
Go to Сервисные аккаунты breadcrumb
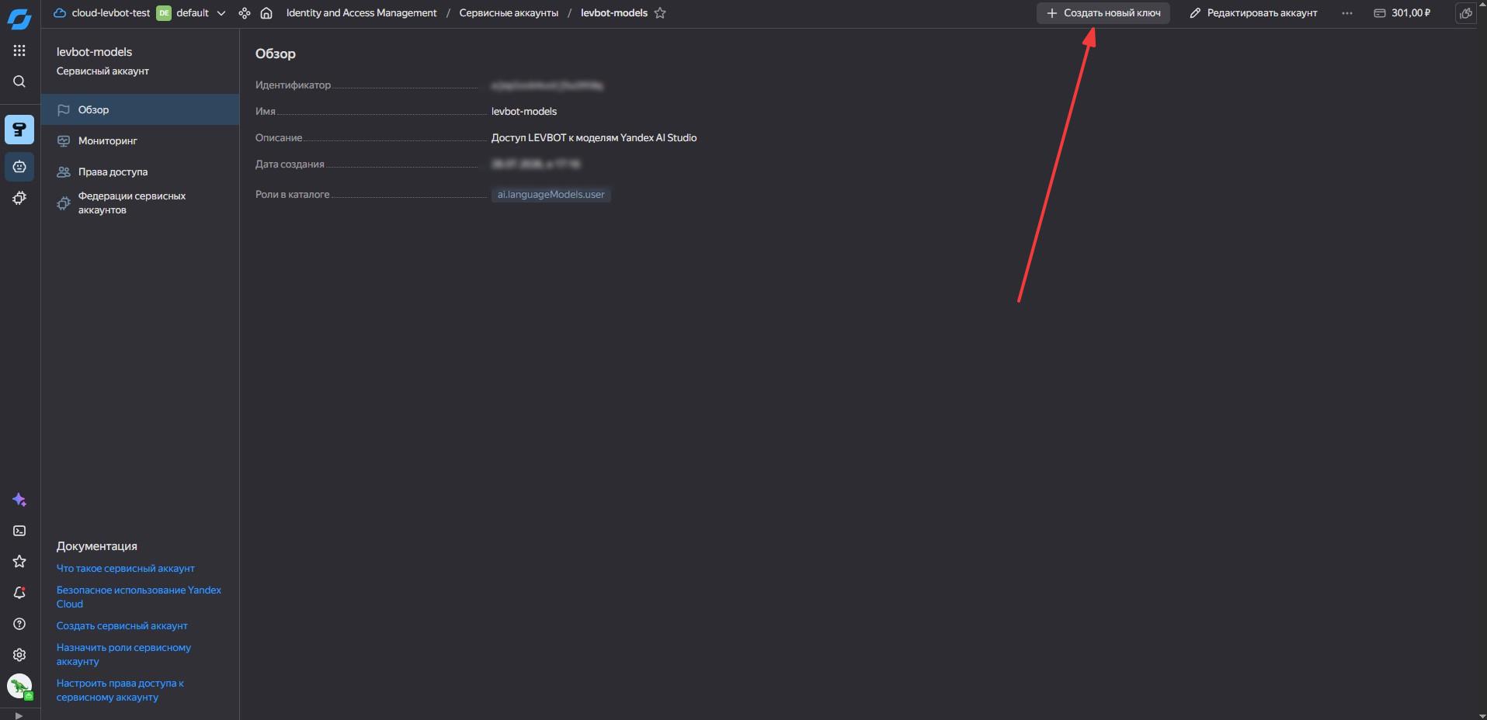coord(509,13)
